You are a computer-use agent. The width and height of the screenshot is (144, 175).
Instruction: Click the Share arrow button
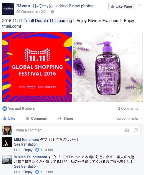(x=65, y=119)
